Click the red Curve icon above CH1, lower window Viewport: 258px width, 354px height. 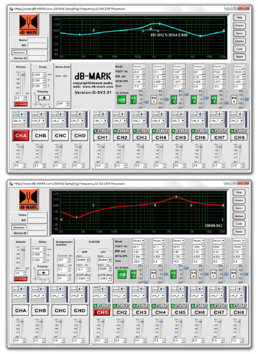[96, 289]
